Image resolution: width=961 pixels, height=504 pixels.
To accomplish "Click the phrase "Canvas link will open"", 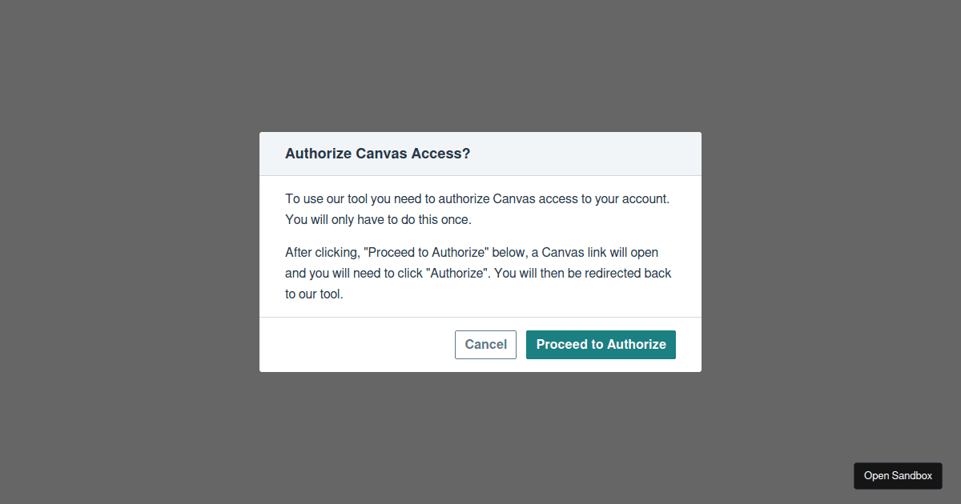I will tap(600, 252).
